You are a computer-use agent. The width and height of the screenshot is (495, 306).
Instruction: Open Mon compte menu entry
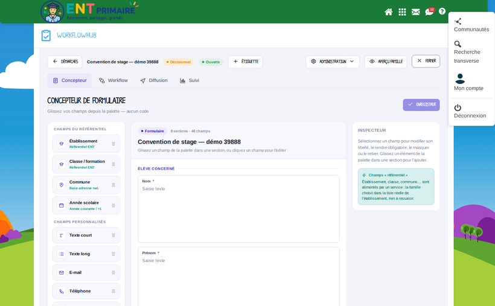pos(468,83)
